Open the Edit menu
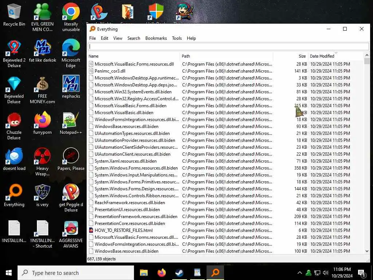This screenshot has width=373, height=280. click(105, 38)
